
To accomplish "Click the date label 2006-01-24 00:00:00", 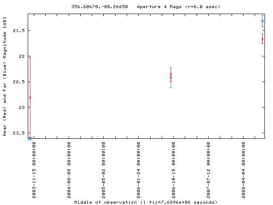I will click(x=138, y=170).
